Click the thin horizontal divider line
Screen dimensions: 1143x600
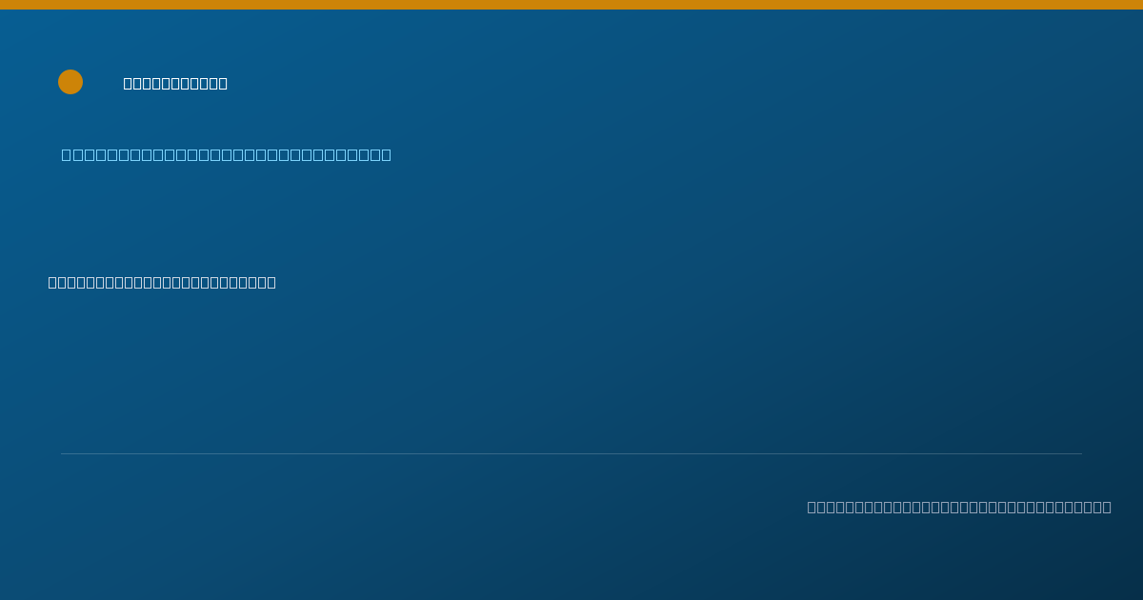click(x=571, y=453)
